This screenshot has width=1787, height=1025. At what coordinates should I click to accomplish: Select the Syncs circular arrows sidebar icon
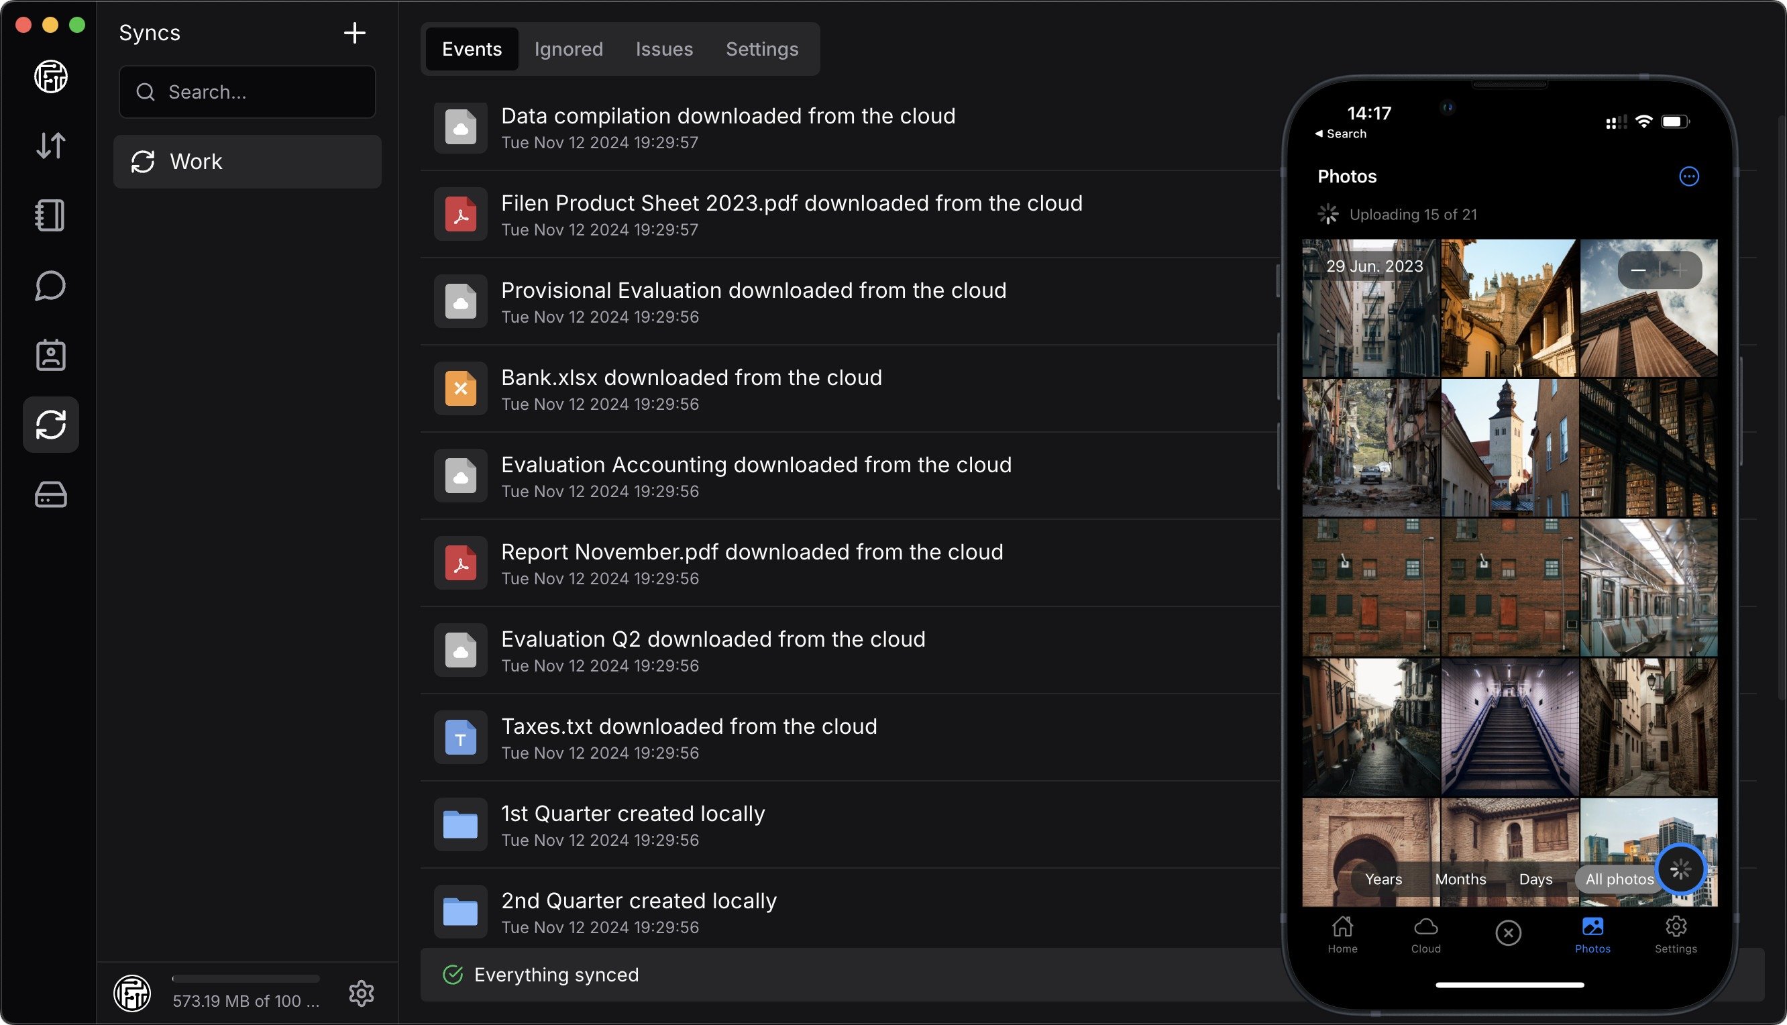(51, 425)
